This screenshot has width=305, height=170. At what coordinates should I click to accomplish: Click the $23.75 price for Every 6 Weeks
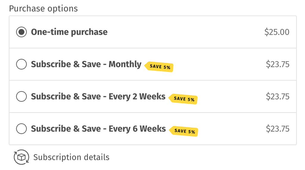click(x=278, y=129)
